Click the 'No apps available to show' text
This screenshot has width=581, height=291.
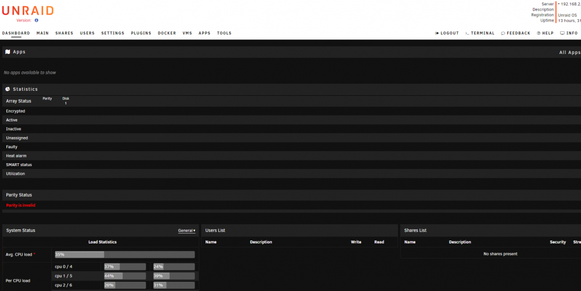pyautogui.click(x=30, y=73)
